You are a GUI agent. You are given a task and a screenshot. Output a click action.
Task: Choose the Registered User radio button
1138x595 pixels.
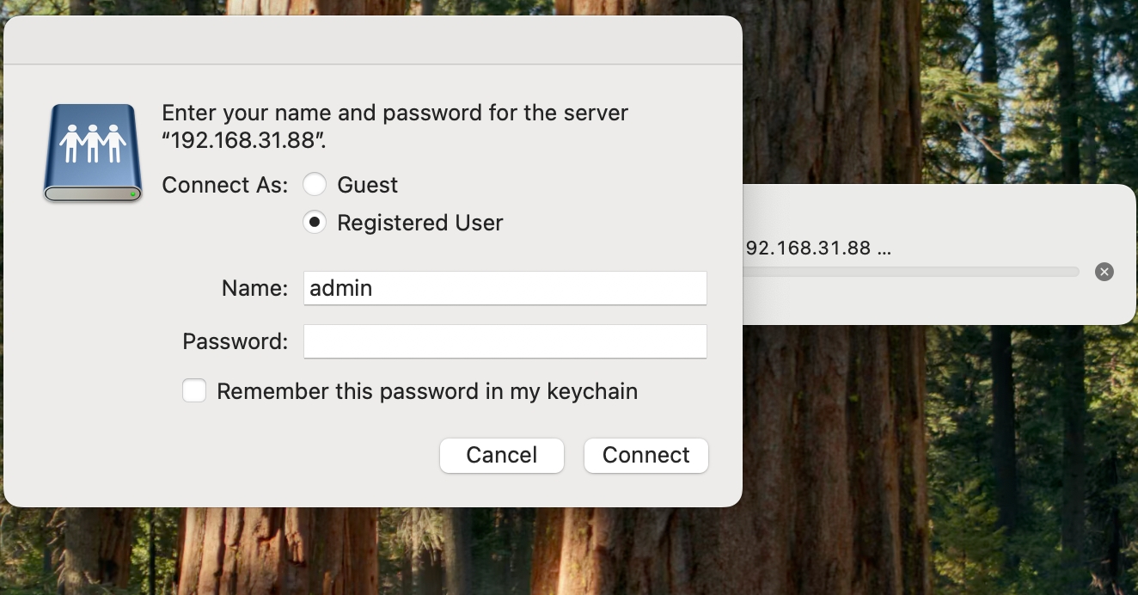point(315,223)
